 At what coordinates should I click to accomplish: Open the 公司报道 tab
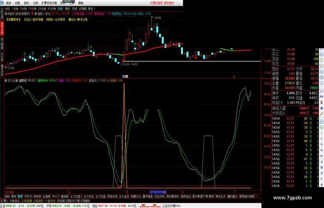[27, 201]
